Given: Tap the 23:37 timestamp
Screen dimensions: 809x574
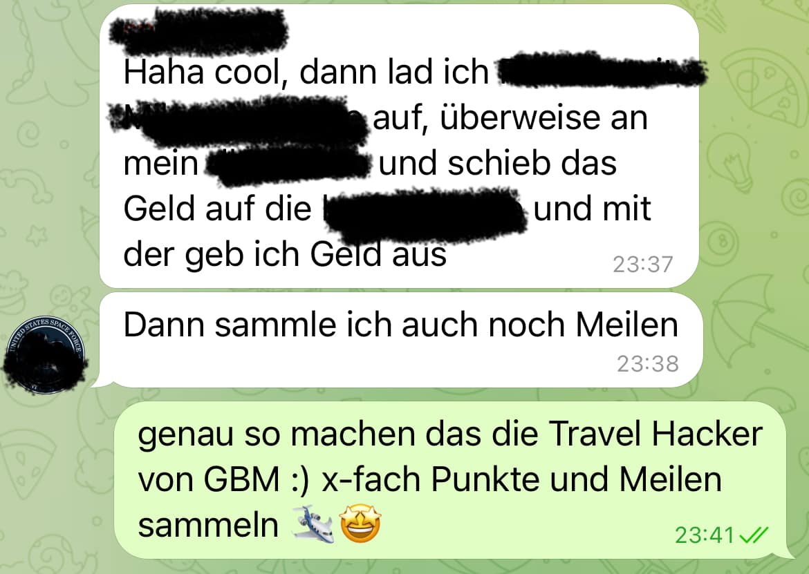Looking at the screenshot, I should 643,265.
